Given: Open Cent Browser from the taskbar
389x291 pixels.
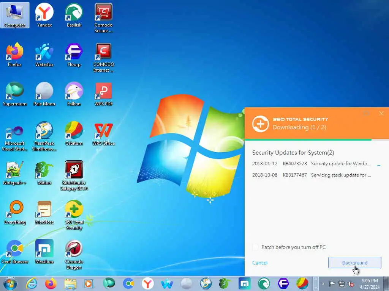Looking at the screenshot, I should click(x=128, y=283).
